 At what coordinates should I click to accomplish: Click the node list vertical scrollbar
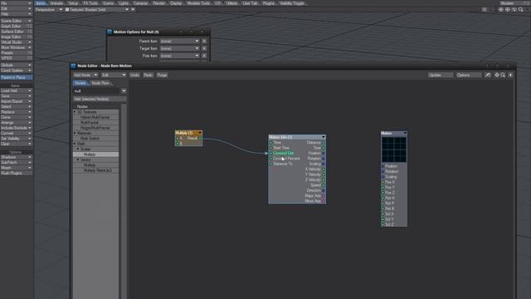point(124,202)
